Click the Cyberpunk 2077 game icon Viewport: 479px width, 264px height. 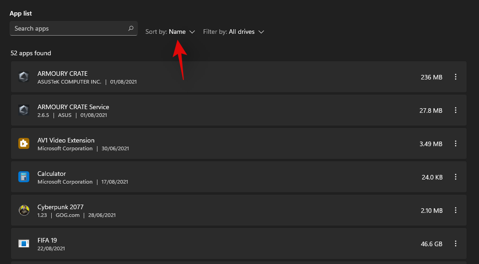24,211
